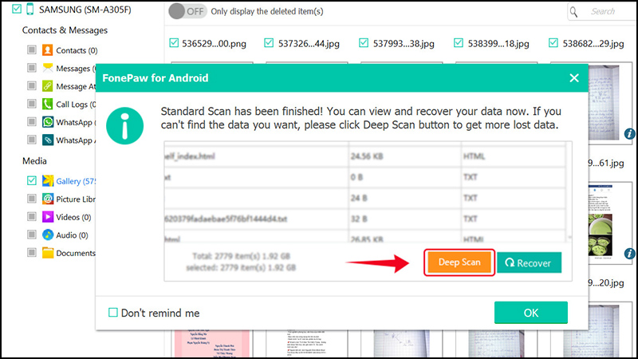Screen dimensions: 638x359
Task: Click the Call Logs phone icon
Action: pos(48,104)
